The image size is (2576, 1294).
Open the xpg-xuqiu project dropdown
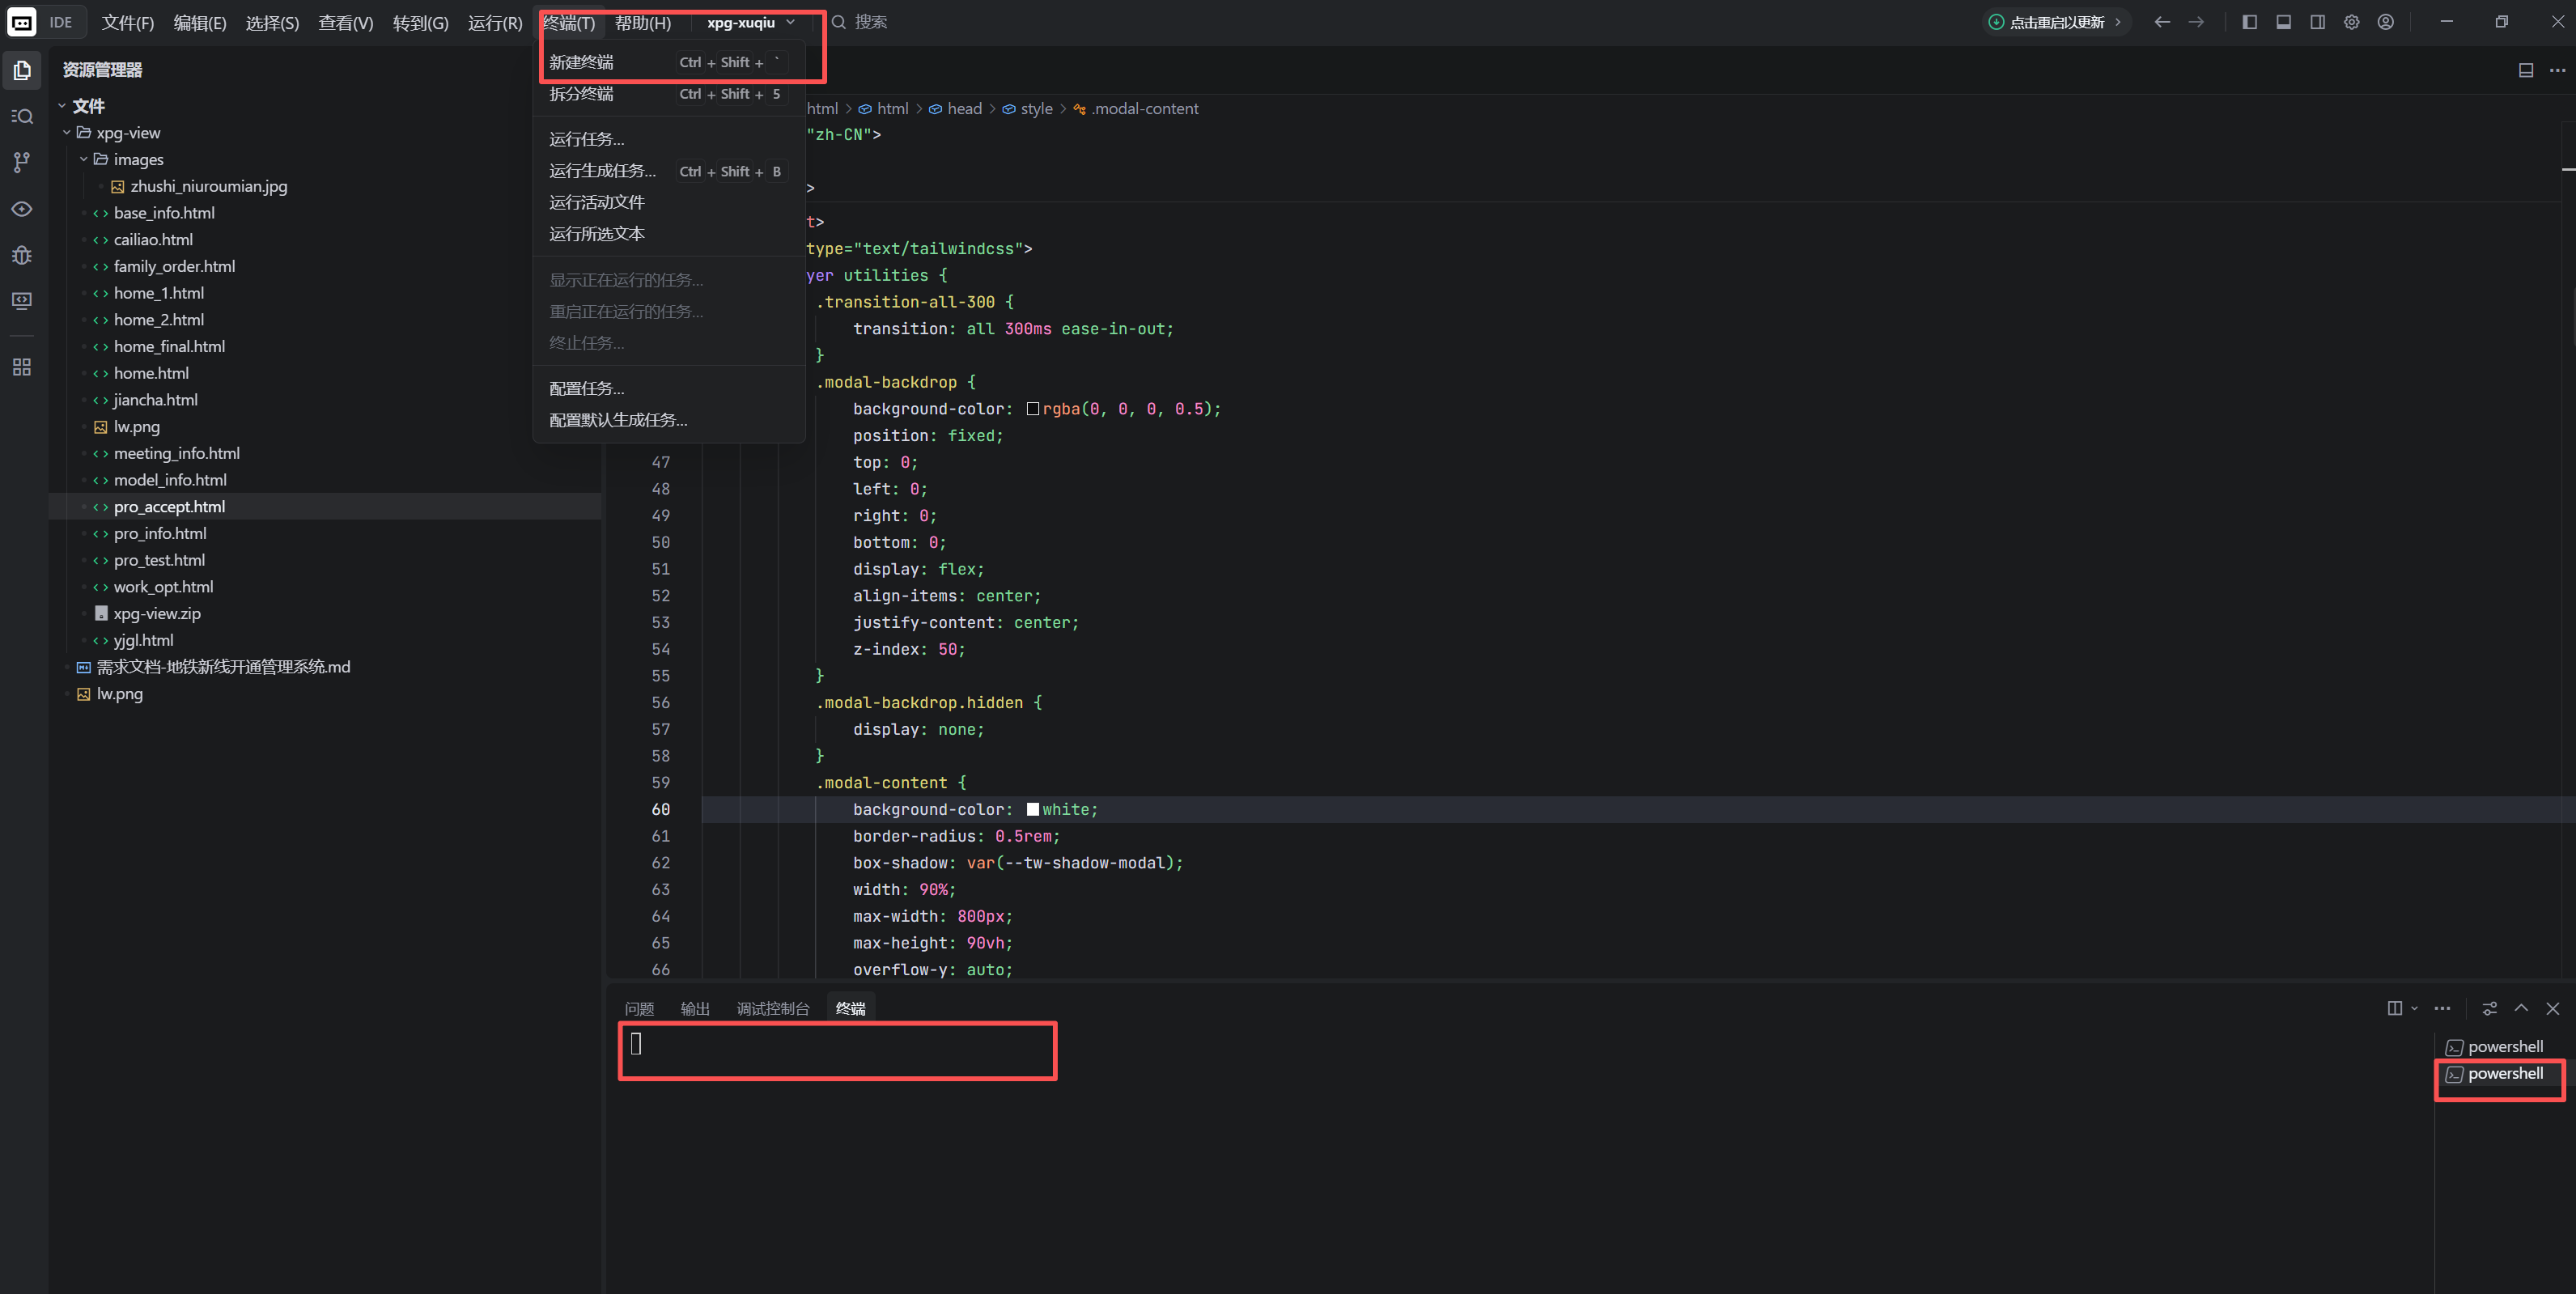750,22
